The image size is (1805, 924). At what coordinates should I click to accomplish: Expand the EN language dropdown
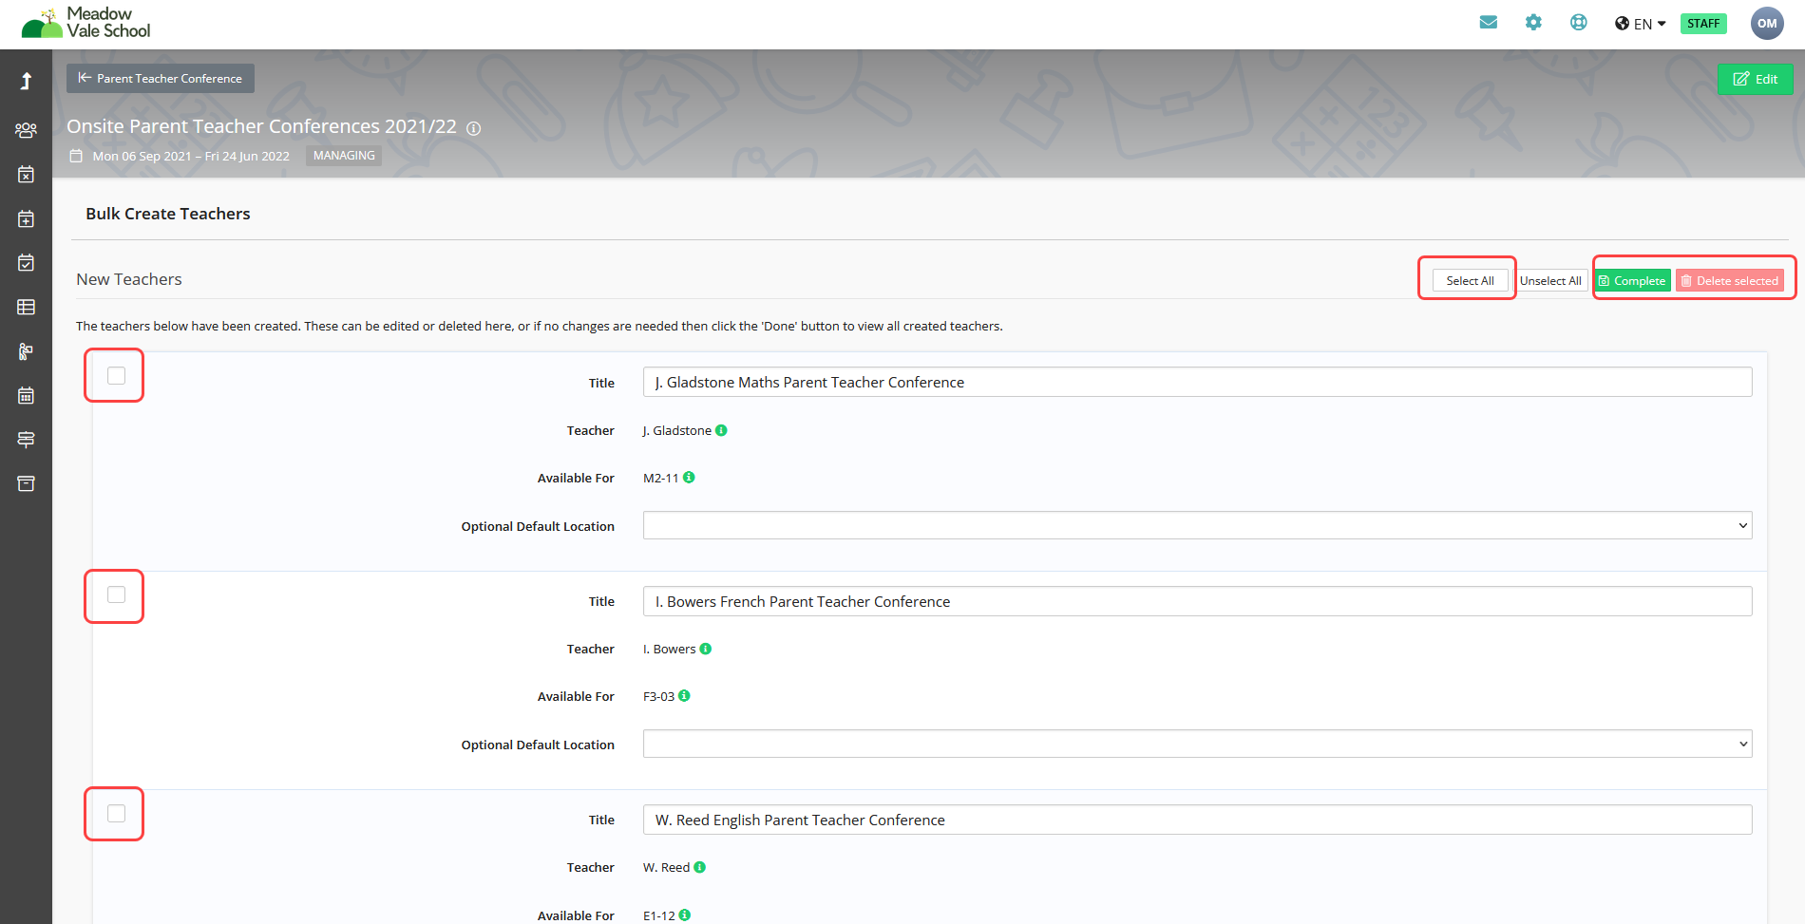[1641, 24]
